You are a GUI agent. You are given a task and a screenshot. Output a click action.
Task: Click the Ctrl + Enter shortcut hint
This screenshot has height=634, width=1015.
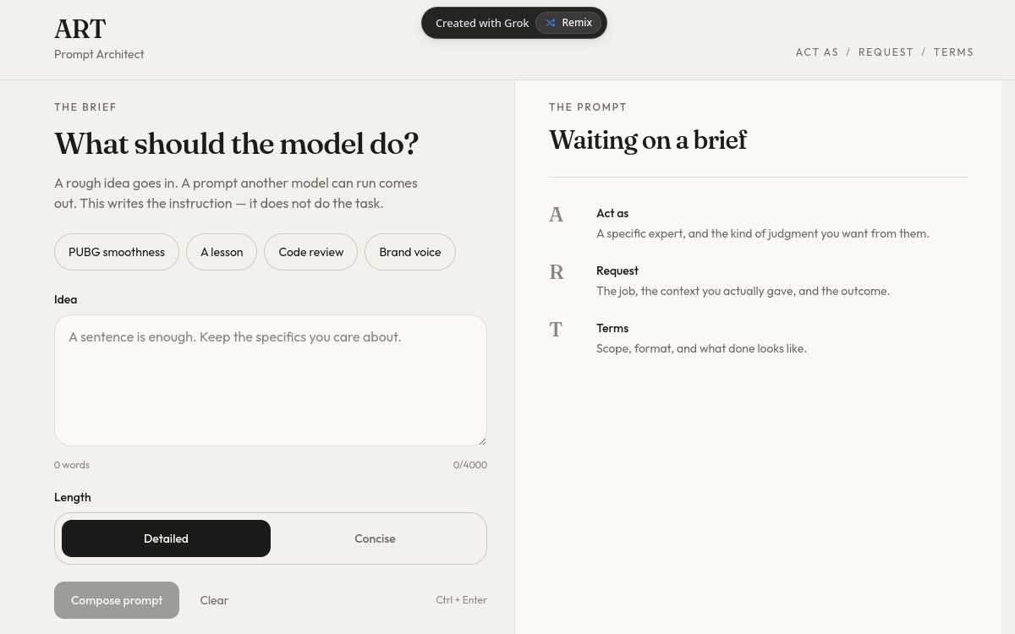(x=461, y=600)
